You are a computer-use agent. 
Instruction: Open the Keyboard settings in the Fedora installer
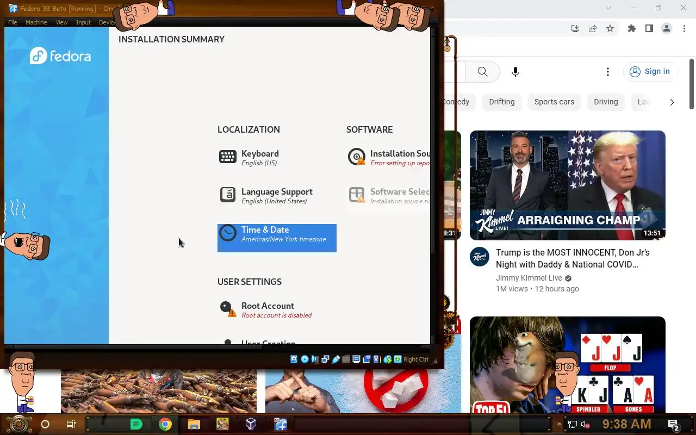[x=277, y=158]
